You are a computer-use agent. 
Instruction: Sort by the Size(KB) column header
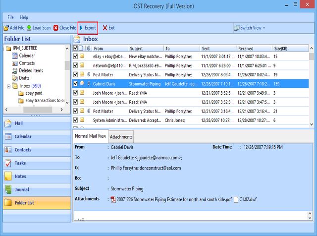pos(291,49)
